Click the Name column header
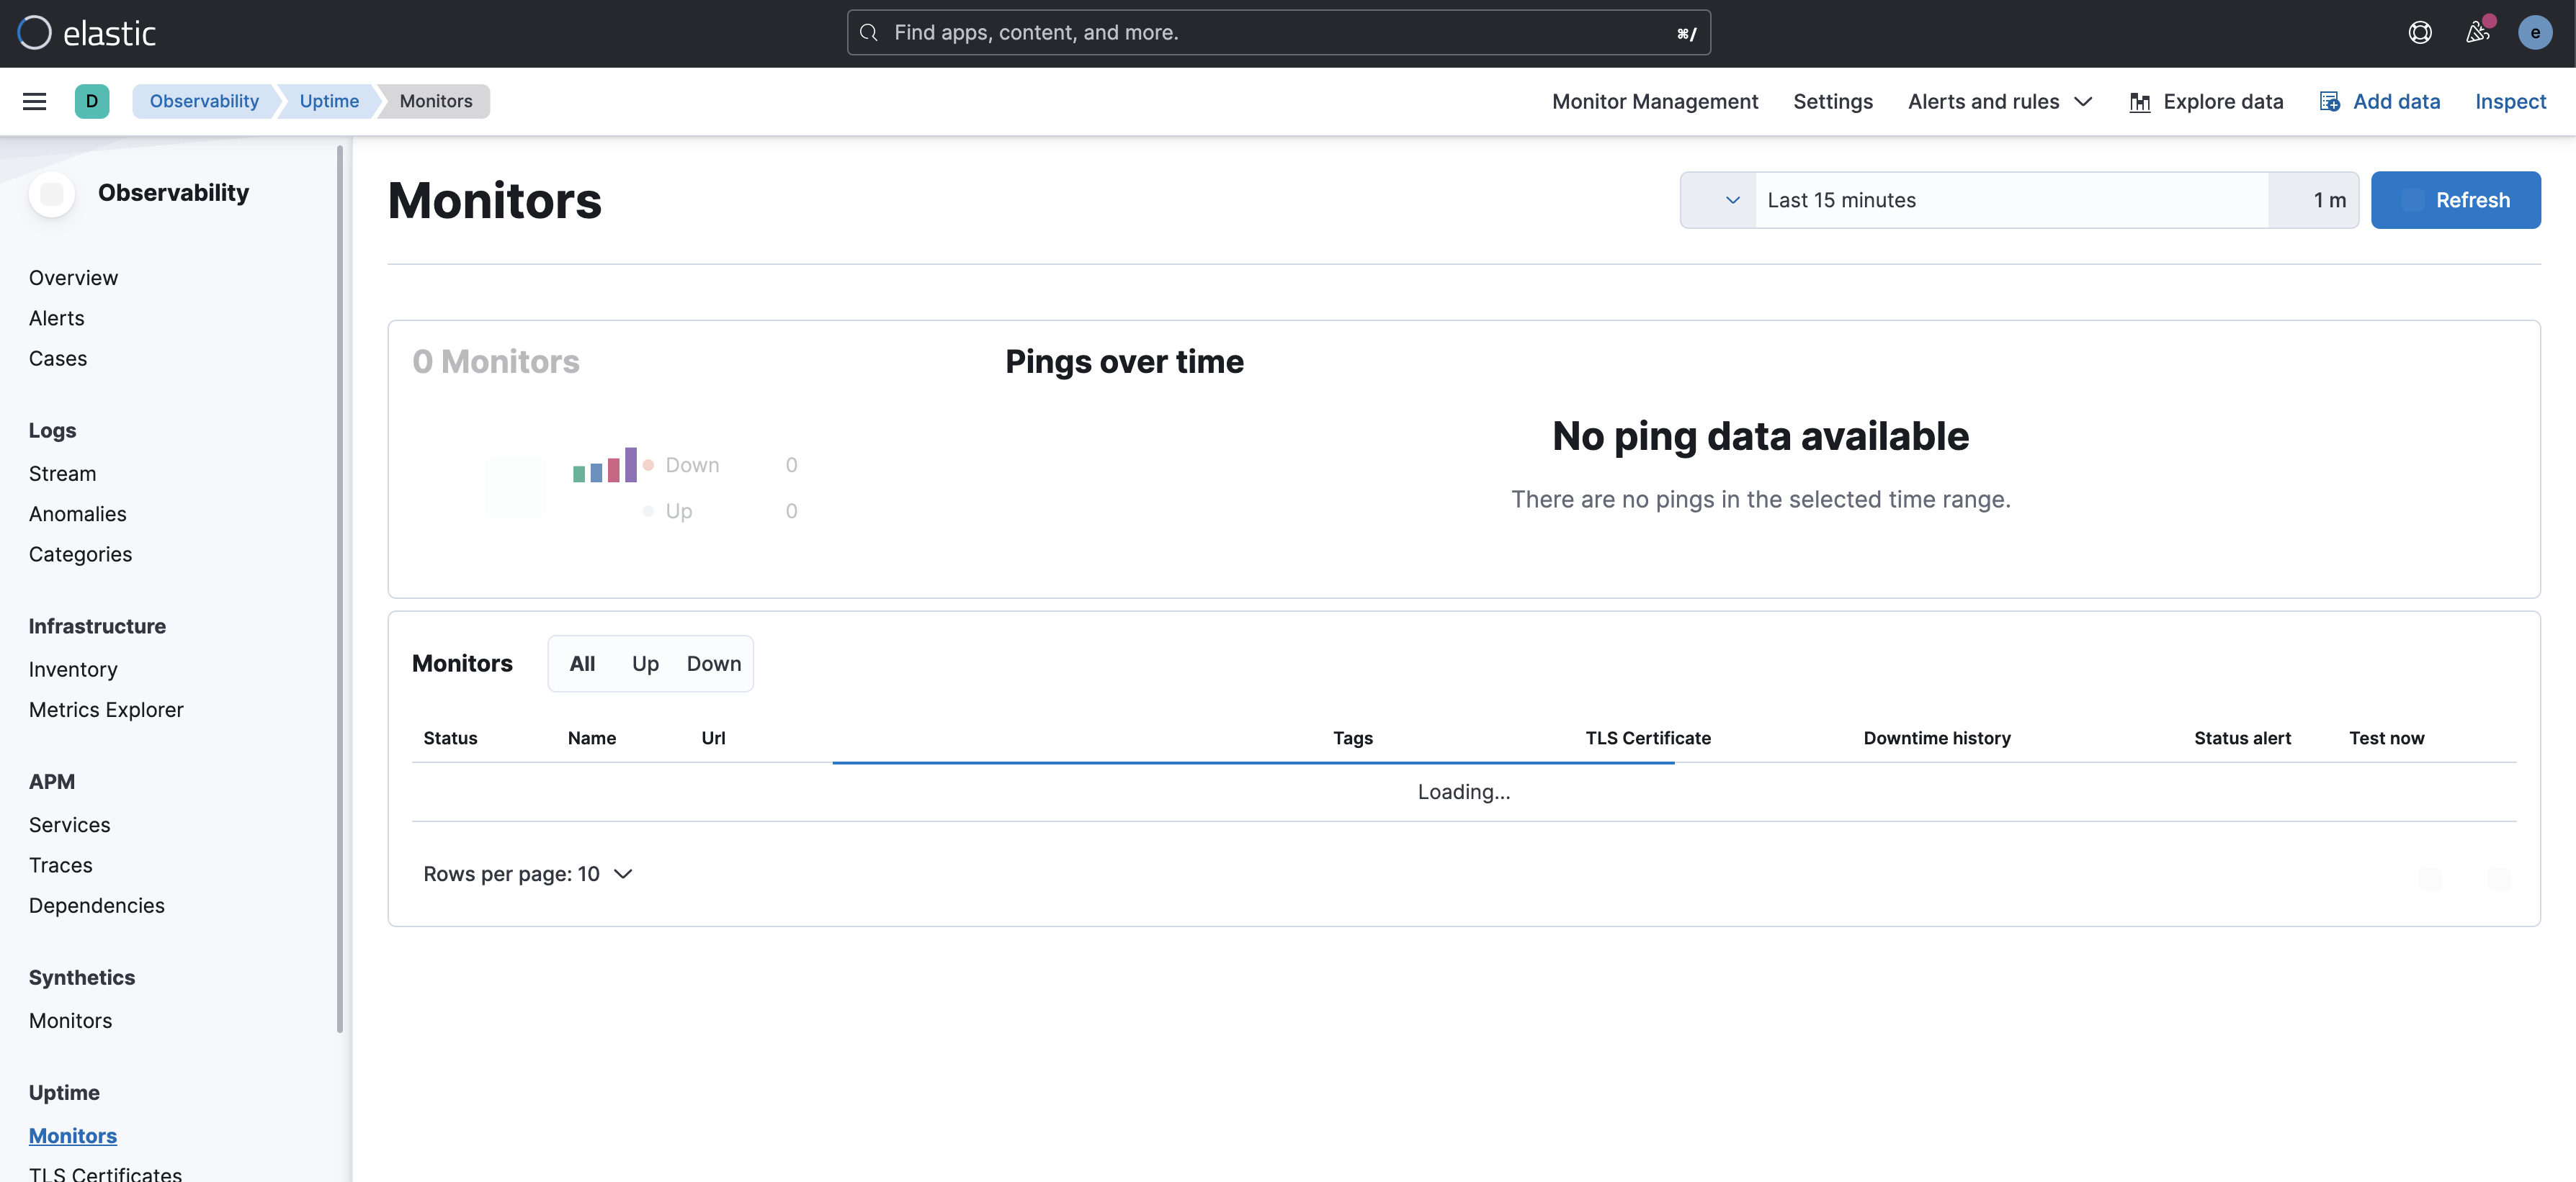 pyautogui.click(x=592, y=739)
